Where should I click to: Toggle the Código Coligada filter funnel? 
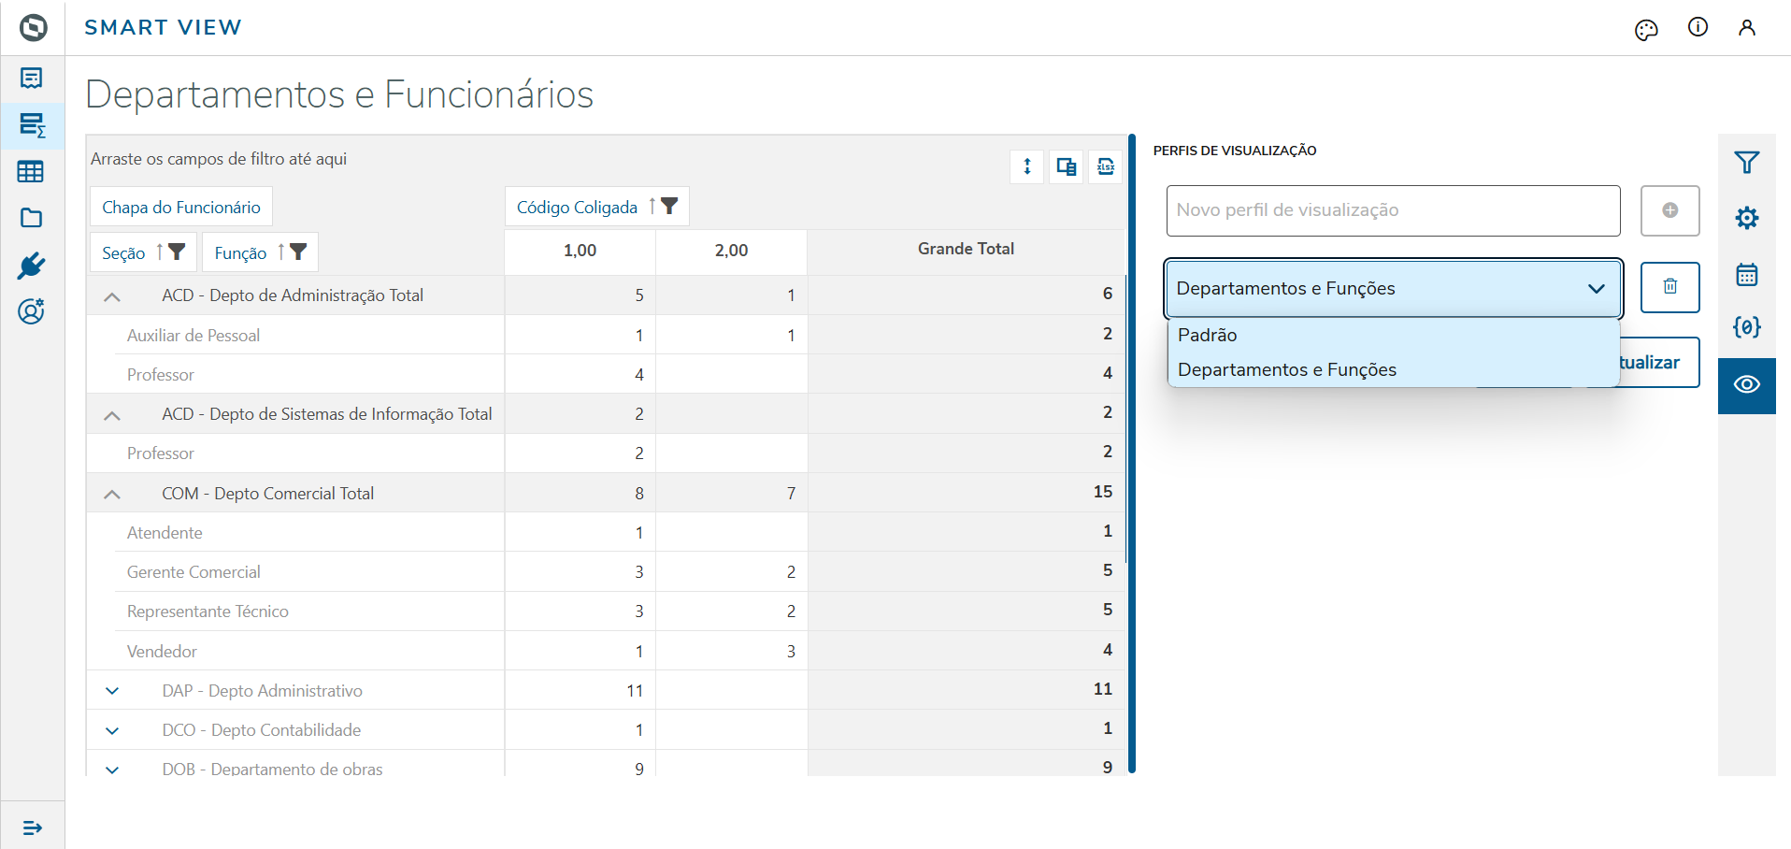(669, 207)
